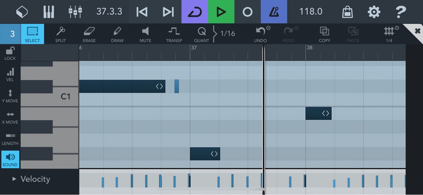
Task: Click the Mute speaker tool
Action: point(145,34)
